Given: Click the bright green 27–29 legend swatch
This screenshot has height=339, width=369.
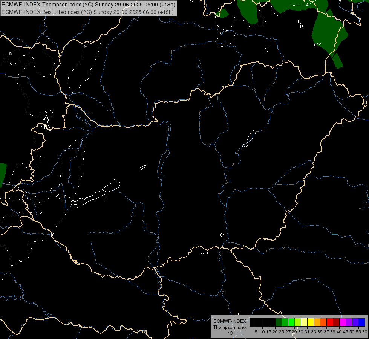Looking at the screenshot, I should click(x=291, y=322).
